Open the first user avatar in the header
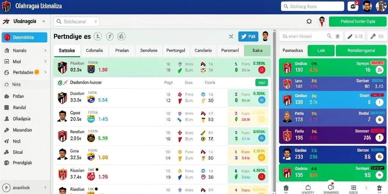 tap(367, 6)
